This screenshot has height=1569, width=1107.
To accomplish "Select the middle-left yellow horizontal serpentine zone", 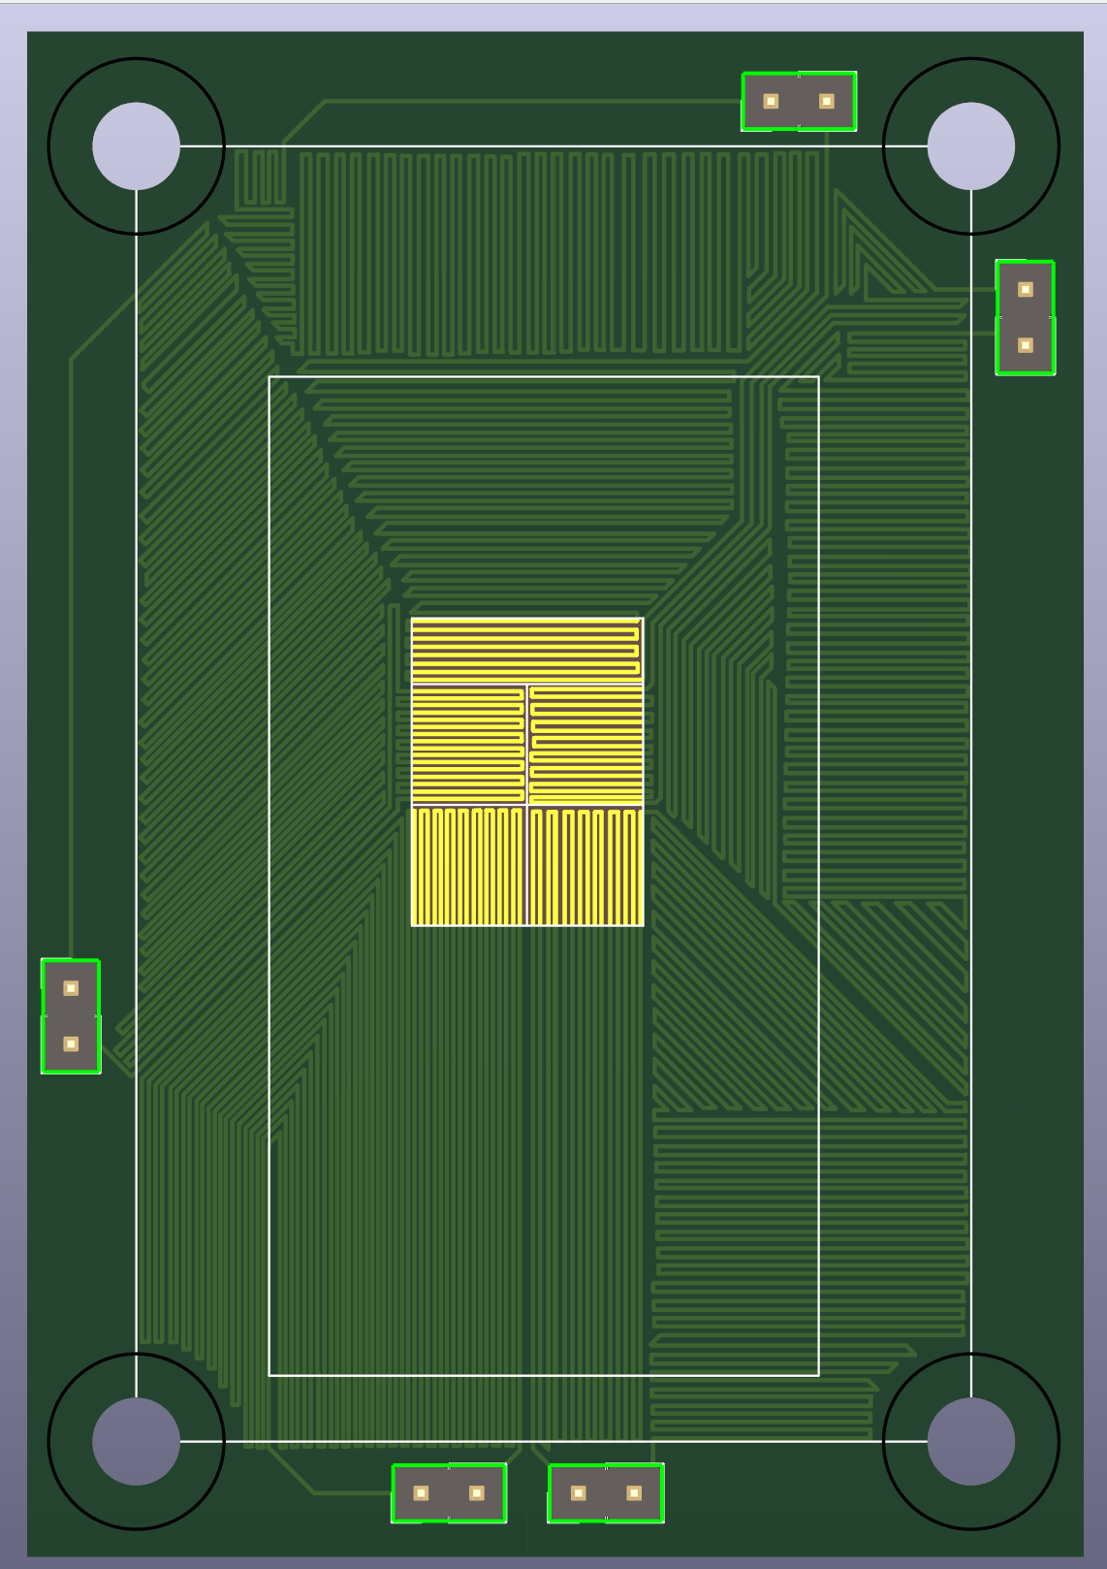I will tap(468, 745).
